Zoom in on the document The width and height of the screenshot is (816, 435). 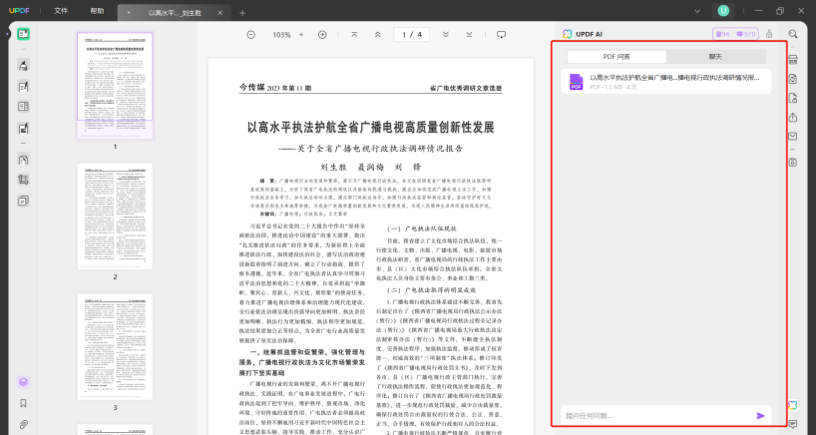pyautogui.click(x=322, y=35)
